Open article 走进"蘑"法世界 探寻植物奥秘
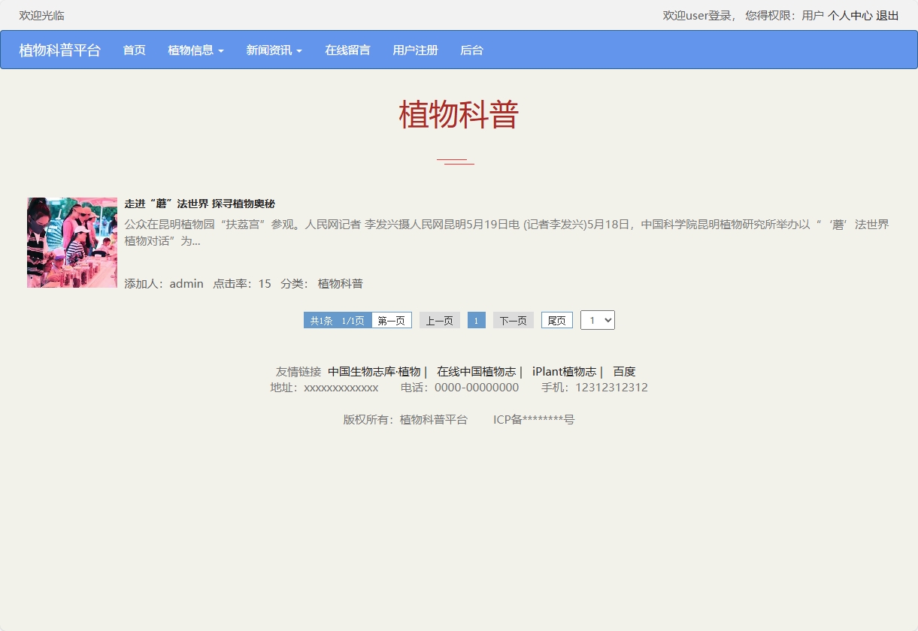 199,204
